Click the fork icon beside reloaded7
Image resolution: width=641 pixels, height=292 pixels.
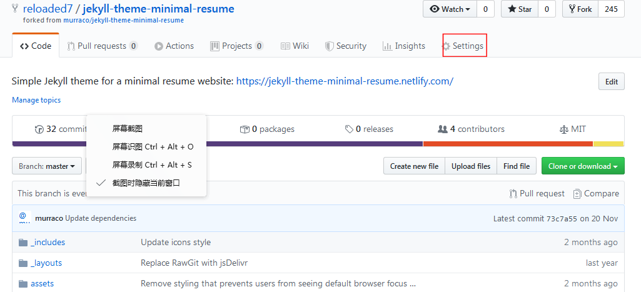(x=16, y=9)
